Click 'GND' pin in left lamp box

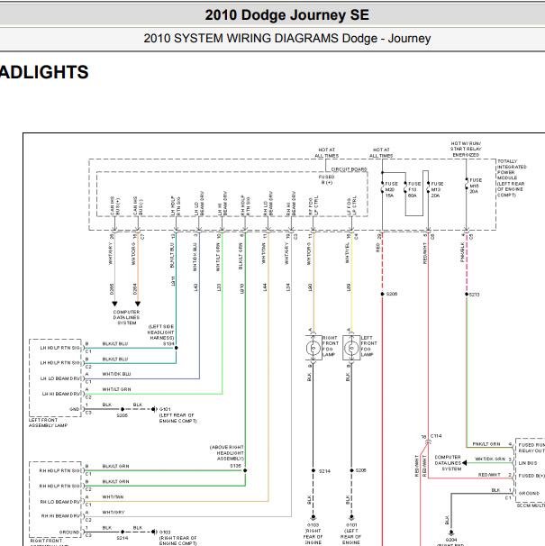(75, 409)
